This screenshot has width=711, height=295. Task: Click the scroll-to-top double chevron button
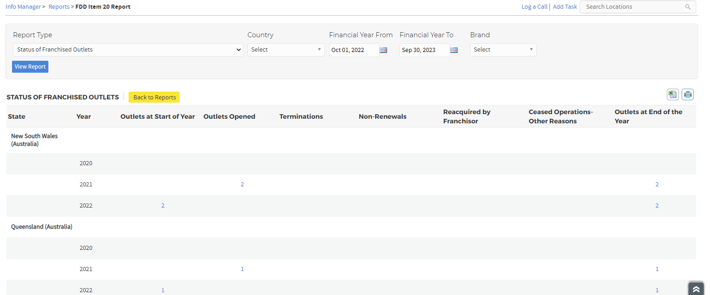pyautogui.click(x=696, y=289)
